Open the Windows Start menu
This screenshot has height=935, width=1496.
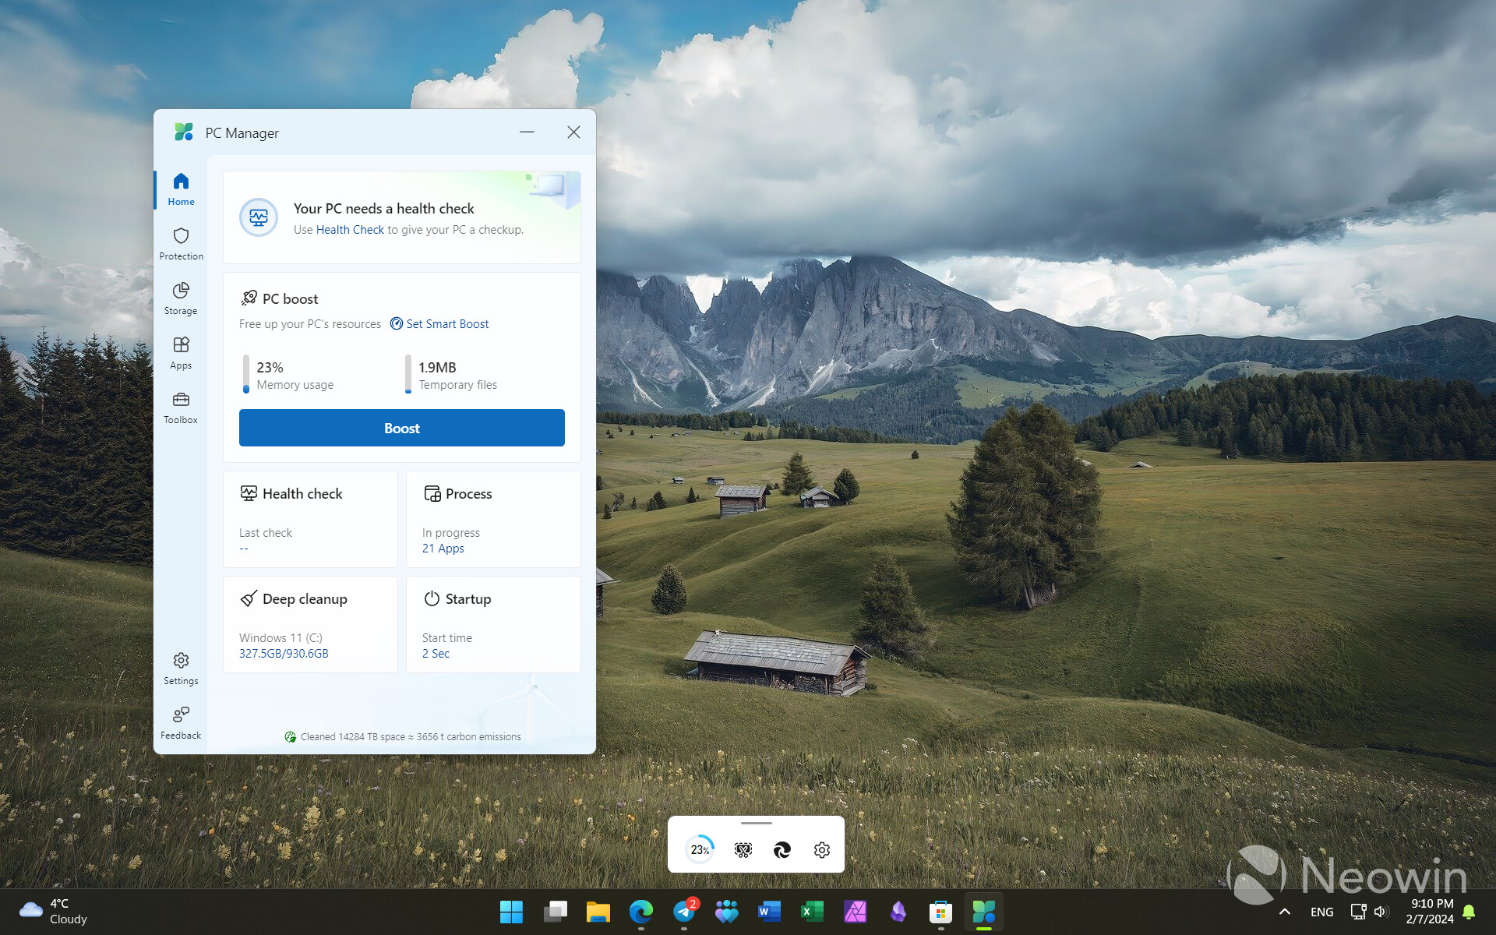[x=511, y=912]
